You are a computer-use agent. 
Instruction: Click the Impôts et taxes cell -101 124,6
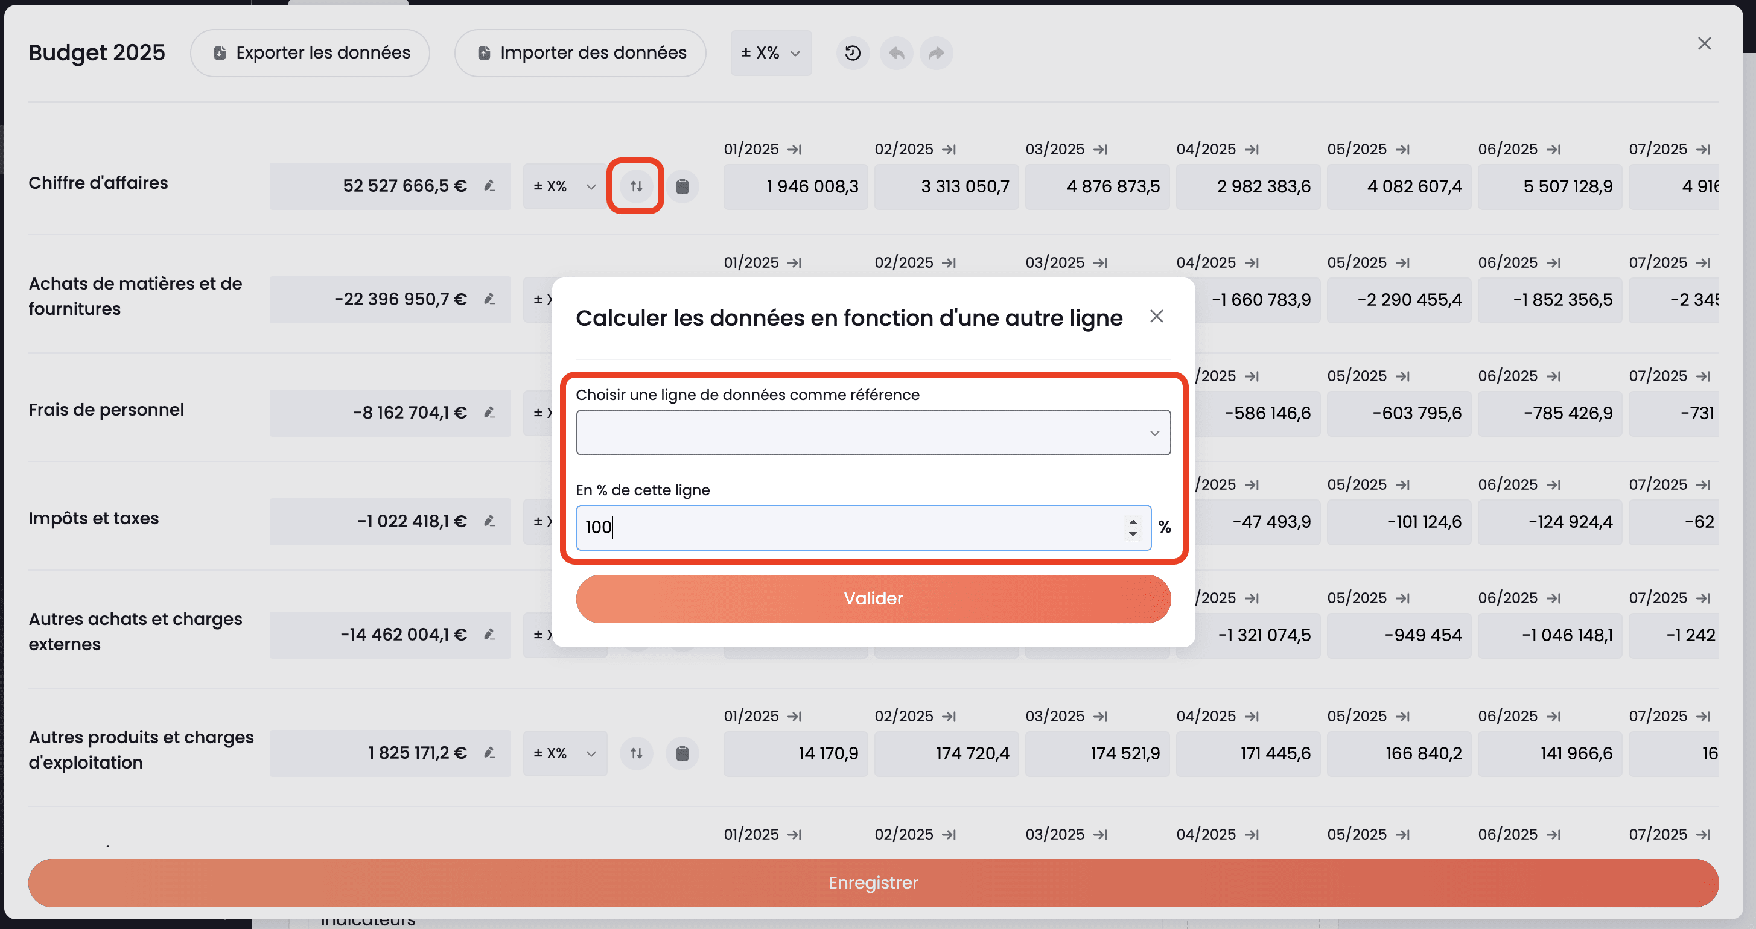(1399, 521)
